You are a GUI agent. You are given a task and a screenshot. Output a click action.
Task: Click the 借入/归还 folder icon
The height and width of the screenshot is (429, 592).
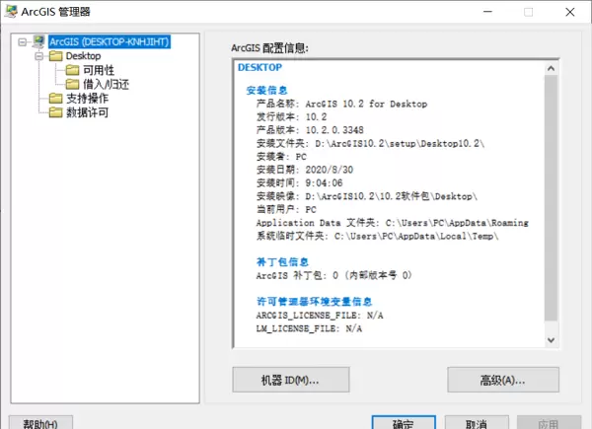[72, 84]
